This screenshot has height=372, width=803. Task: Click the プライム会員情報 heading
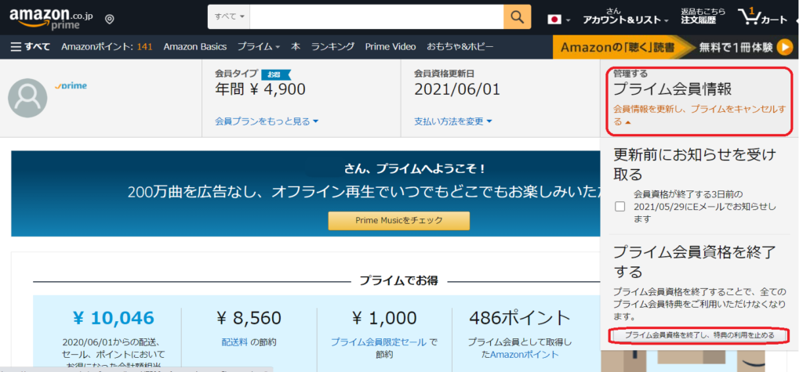pyautogui.click(x=672, y=89)
